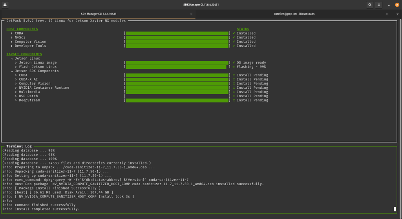
Task: Click the NvSci installed checkmark
Action: pyautogui.click(x=234, y=38)
